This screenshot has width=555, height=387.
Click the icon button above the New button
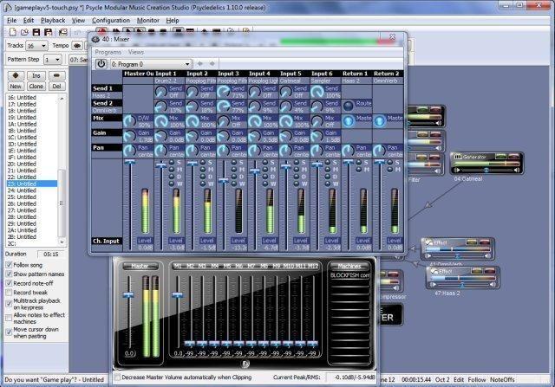coord(16,75)
